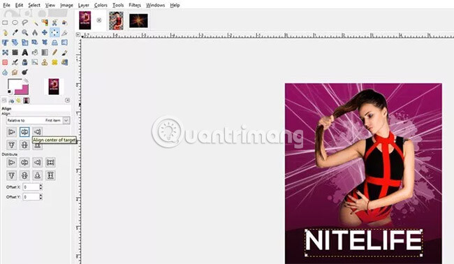The width and height of the screenshot is (454, 264).
Task: Click Distribute vertical centers of targets button
Action: [x=24, y=175]
